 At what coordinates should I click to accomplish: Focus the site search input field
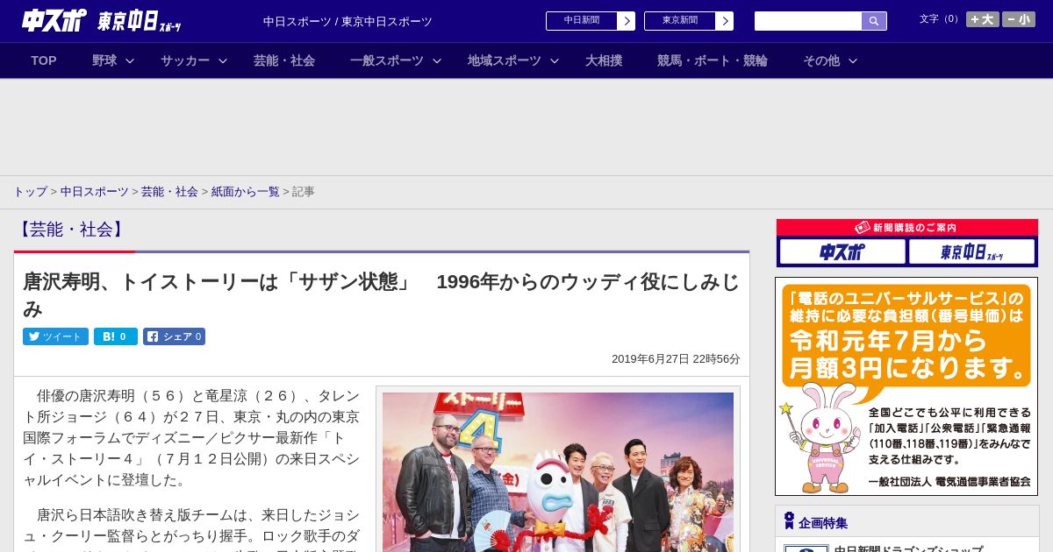(808, 21)
